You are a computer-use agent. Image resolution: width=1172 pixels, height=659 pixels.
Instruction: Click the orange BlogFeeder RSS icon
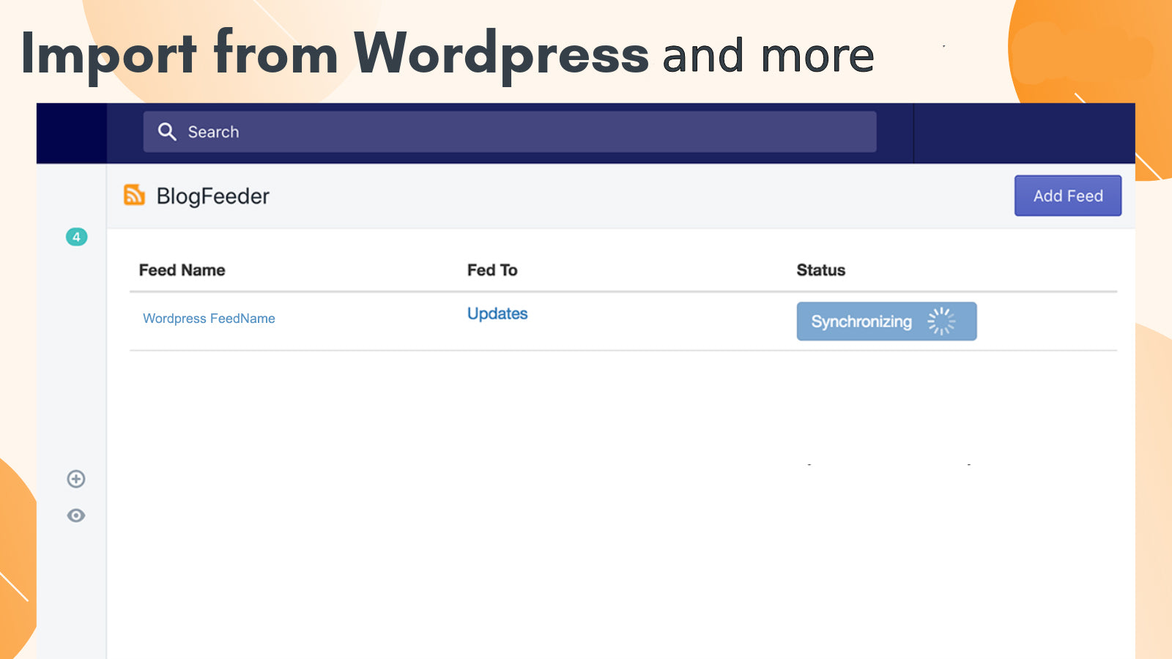tap(134, 195)
